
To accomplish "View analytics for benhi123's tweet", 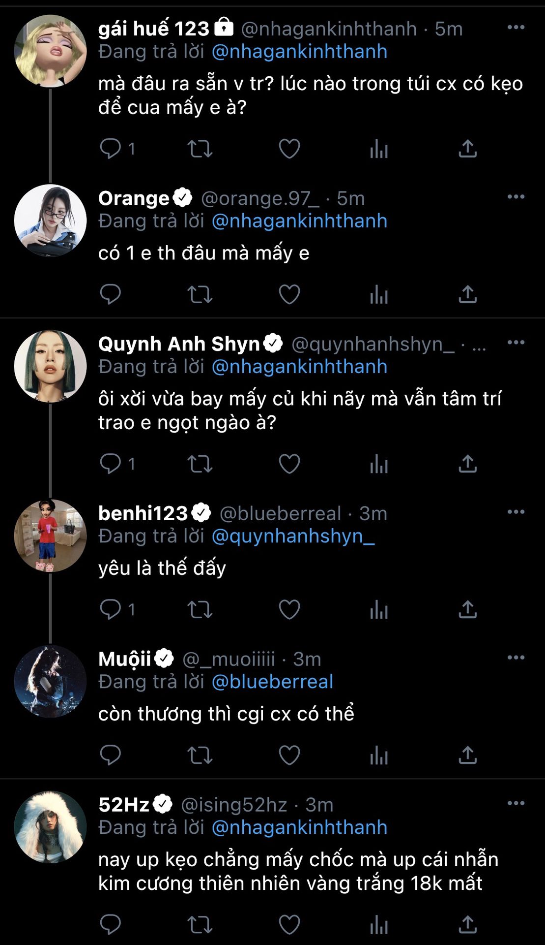I will 379,609.
